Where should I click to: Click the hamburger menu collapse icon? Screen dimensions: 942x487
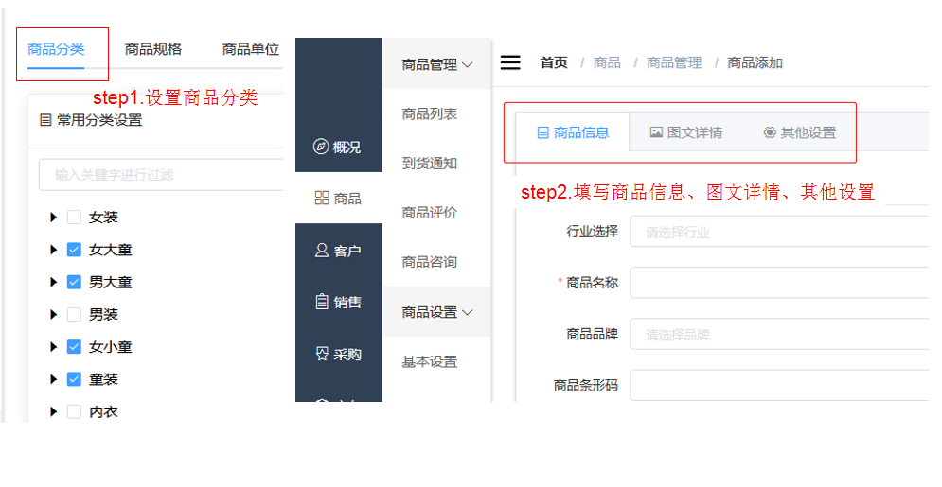(x=510, y=62)
